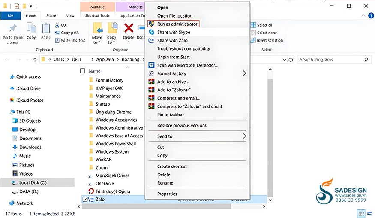Click the WinRAR icon beside Add to archive
Screen dimensions: 375x218
coord(151,82)
